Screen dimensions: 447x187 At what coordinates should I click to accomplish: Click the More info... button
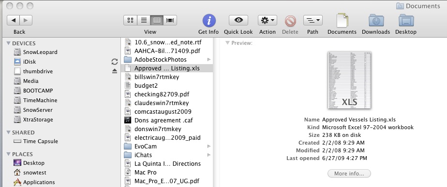pos(349,174)
